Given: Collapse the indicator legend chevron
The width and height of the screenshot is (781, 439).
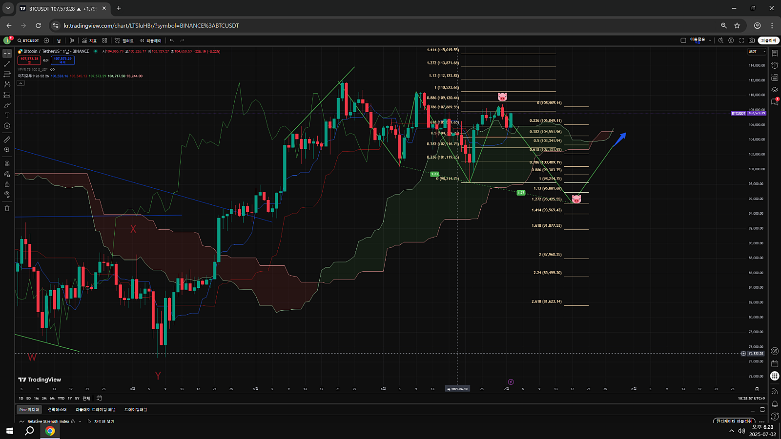Looking at the screenshot, I should [x=21, y=83].
